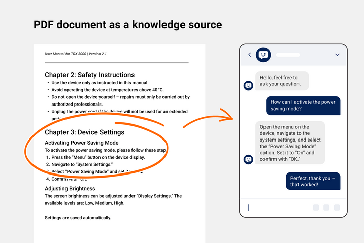Click the 'Perfect, thank you' message bubble

313,181
